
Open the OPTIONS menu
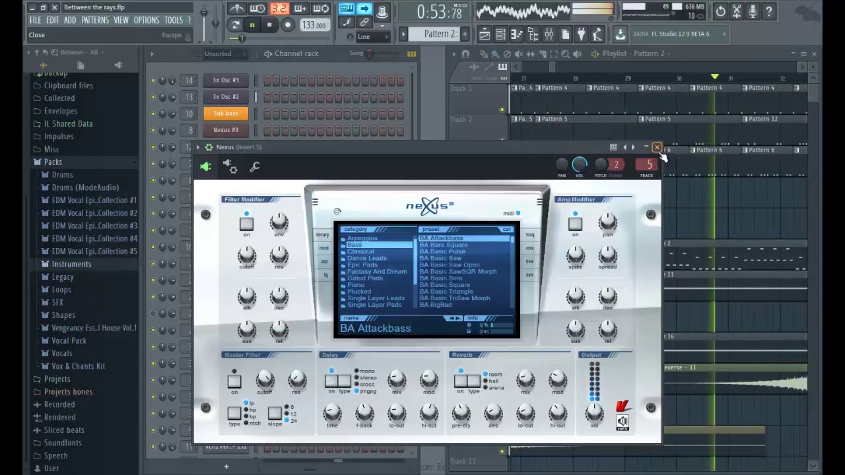[x=147, y=20]
